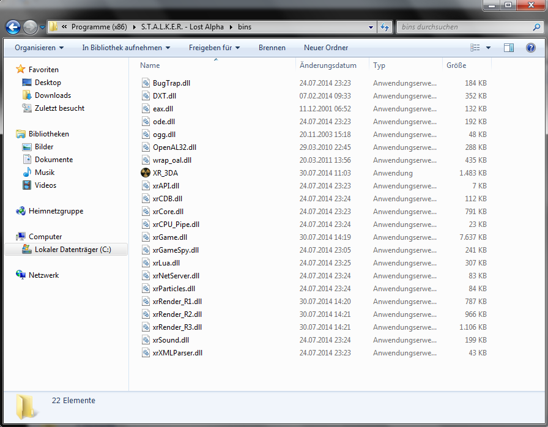Viewport: 548px width, 427px height.
Task: Select xrLua.dll file icon
Action: click(146, 263)
